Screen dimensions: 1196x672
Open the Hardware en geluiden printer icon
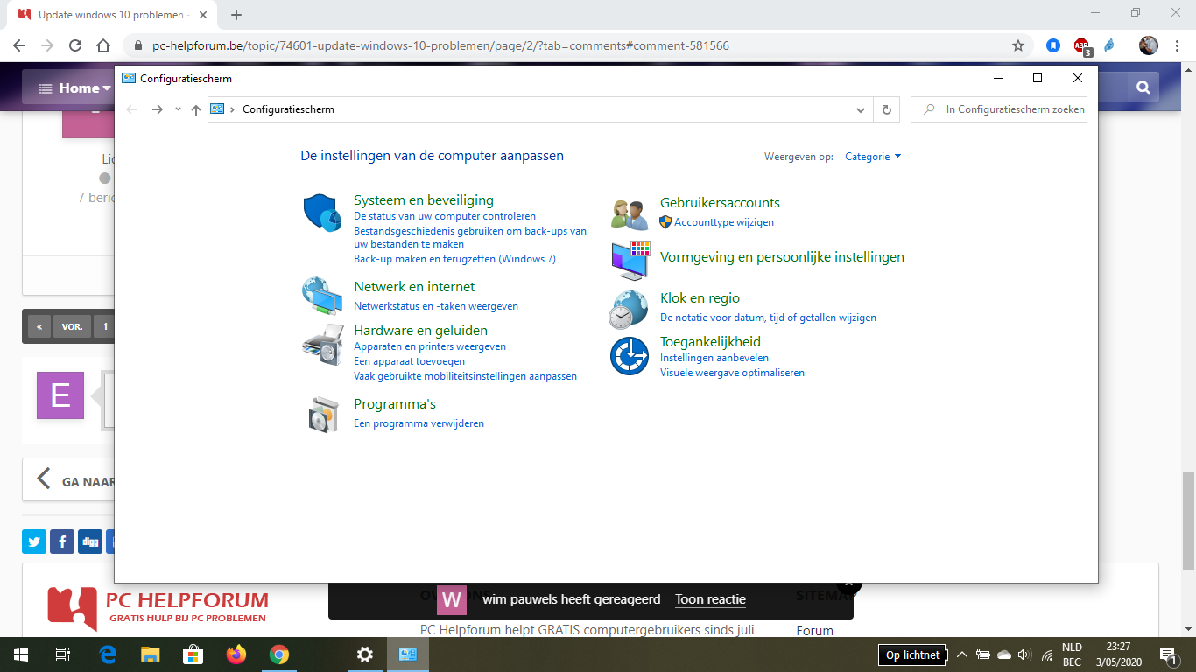[x=322, y=344]
